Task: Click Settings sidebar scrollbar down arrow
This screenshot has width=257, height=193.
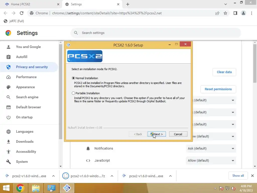Action: coord(60,166)
